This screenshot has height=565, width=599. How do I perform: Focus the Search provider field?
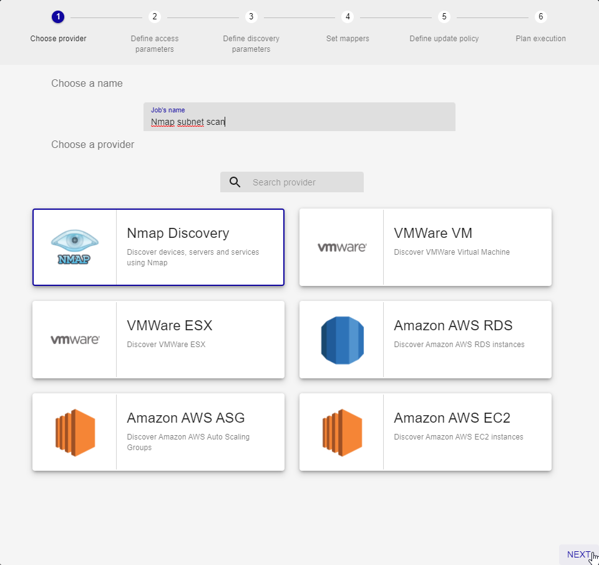(x=292, y=182)
